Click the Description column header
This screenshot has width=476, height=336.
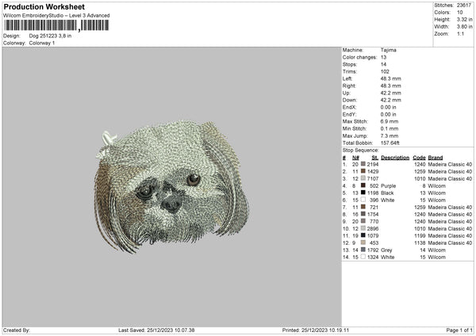[x=394, y=157]
